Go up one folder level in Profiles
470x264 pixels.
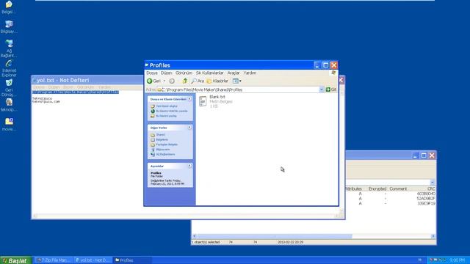184,81
